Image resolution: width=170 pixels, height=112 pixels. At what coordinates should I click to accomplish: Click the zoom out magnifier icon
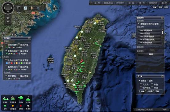click(x=8, y=22)
